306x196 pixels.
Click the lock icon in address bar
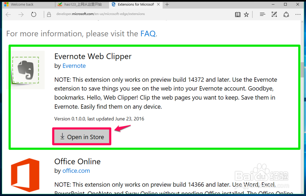tap(49, 14)
